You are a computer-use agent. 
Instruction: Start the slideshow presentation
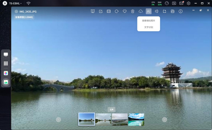[93, 11]
